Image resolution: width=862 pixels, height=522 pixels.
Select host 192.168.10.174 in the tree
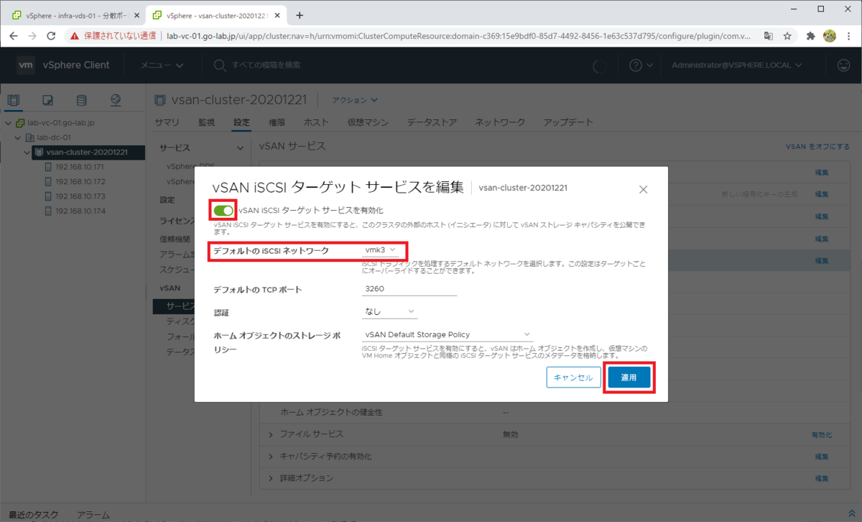tap(80, 211)
